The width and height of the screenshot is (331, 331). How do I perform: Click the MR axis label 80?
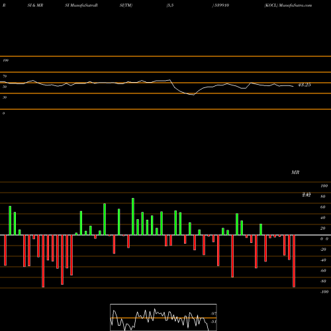323,197
